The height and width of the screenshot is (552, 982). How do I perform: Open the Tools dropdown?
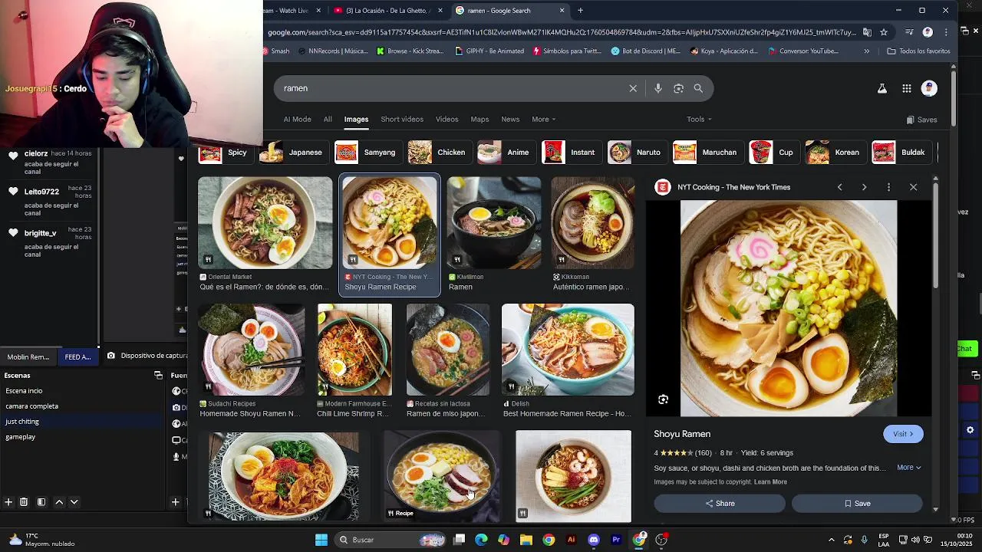point(699,120)
